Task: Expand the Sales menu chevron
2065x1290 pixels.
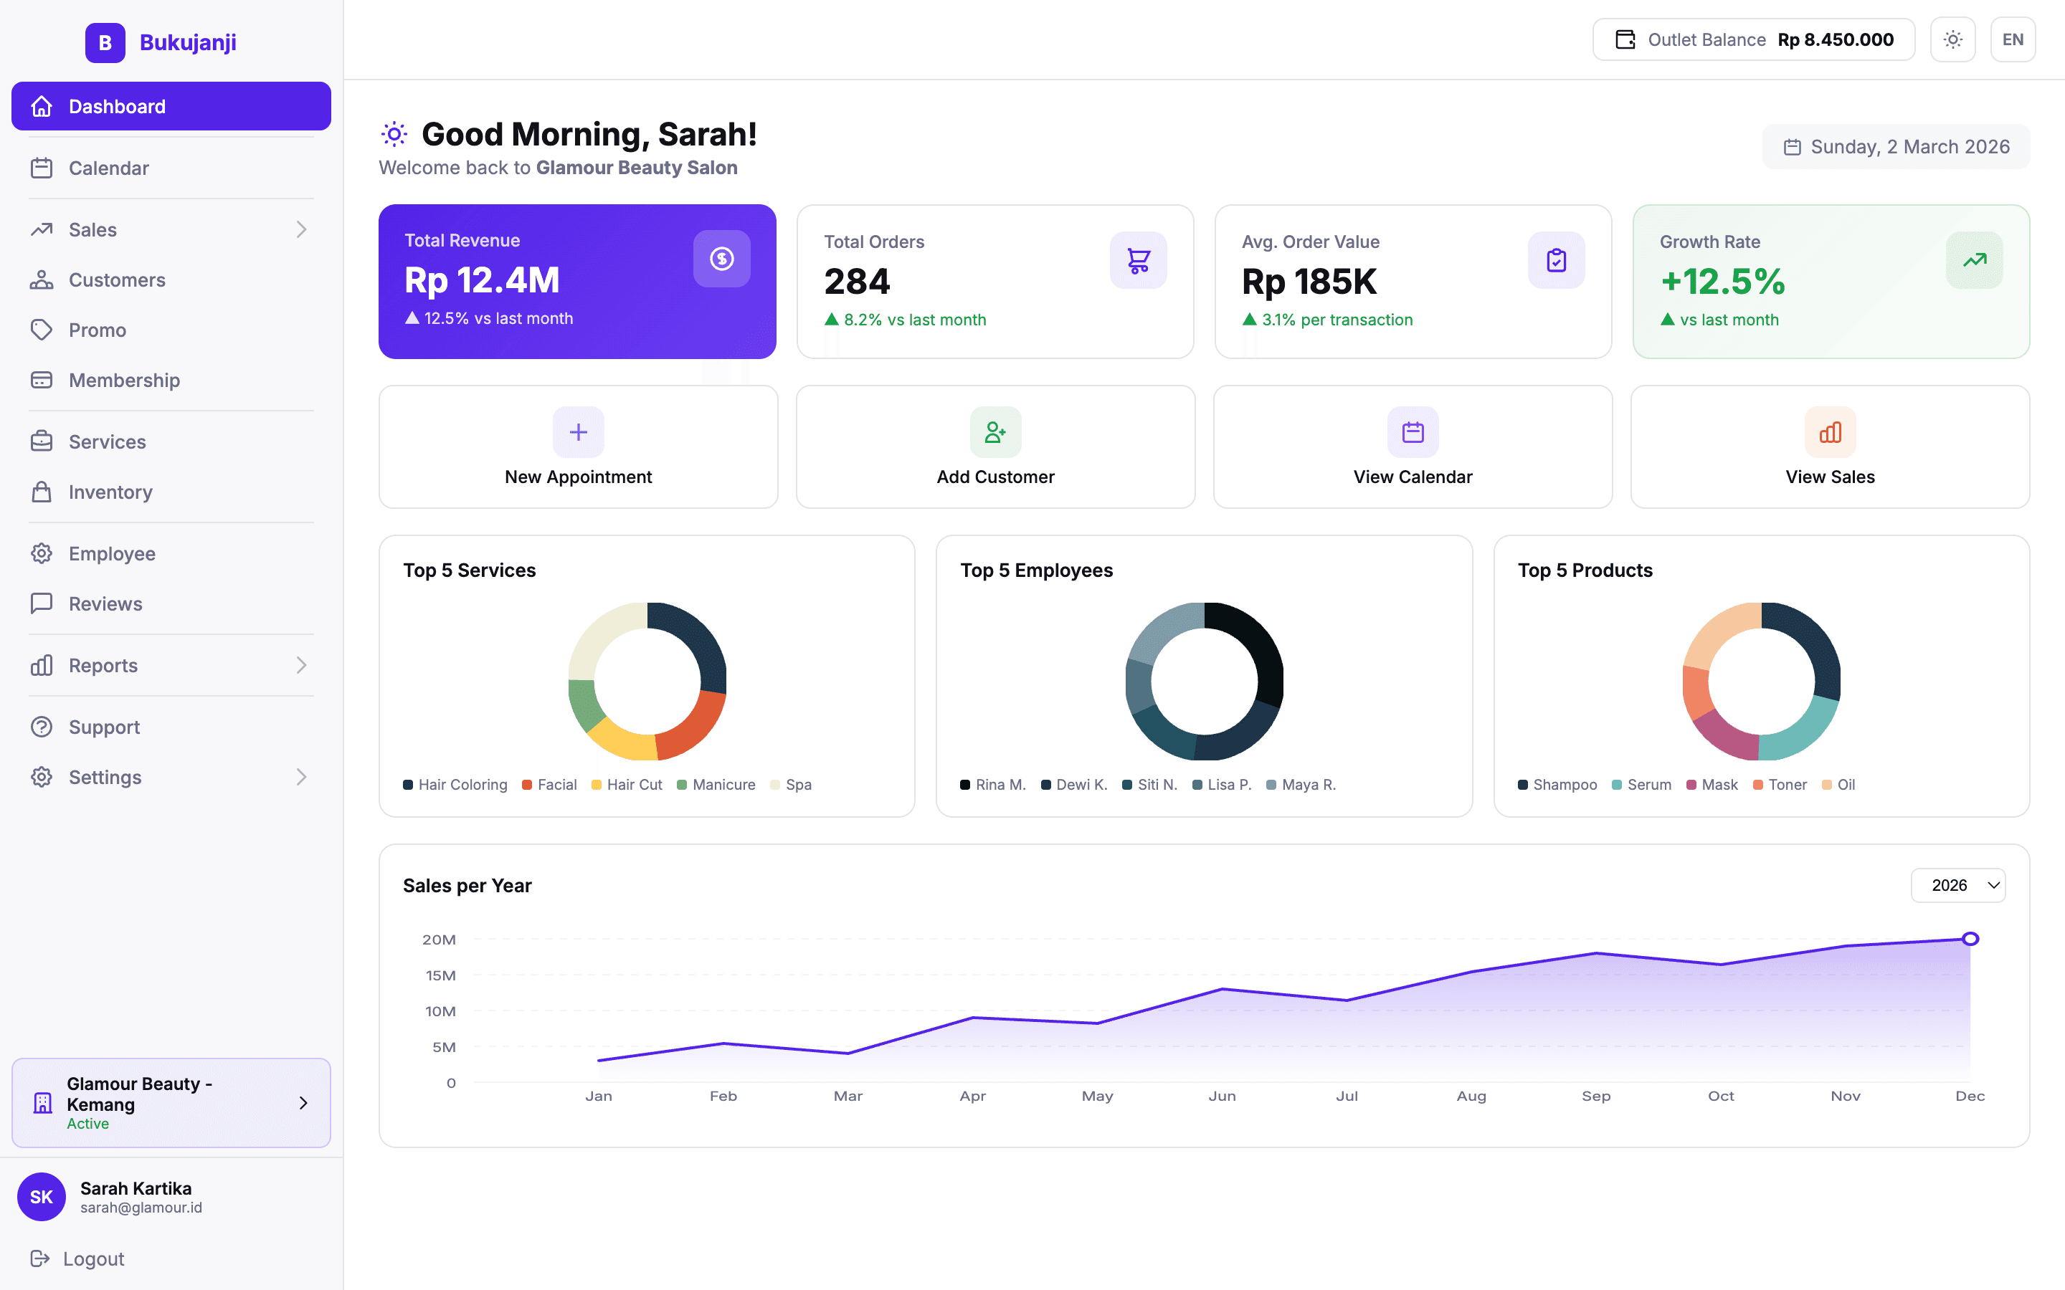Action: (302, 229)
